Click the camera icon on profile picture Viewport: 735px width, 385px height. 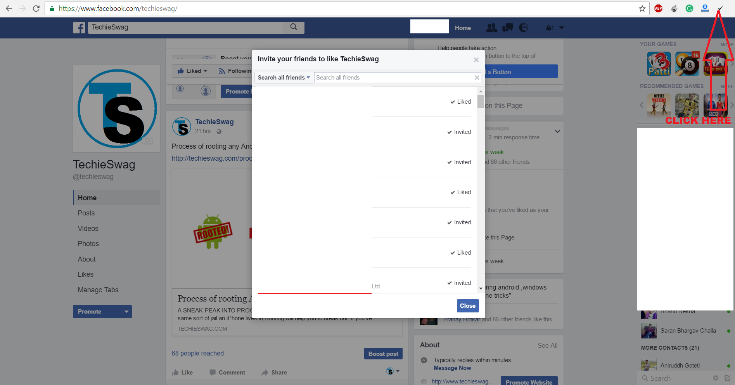(x=147, y=140)
